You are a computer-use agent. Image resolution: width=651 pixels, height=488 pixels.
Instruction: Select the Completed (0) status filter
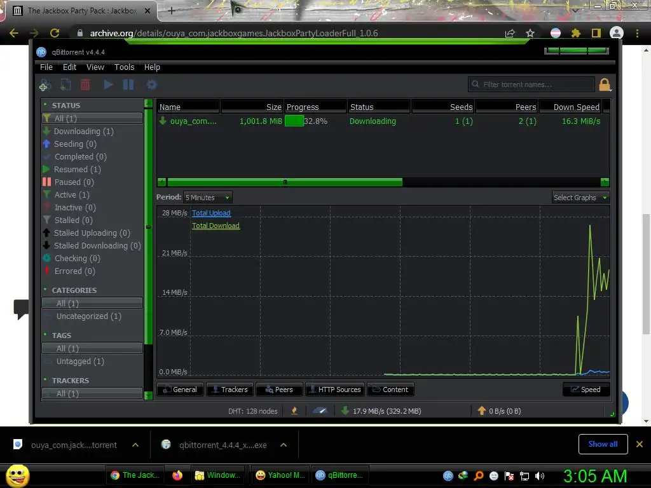(81, 157)
